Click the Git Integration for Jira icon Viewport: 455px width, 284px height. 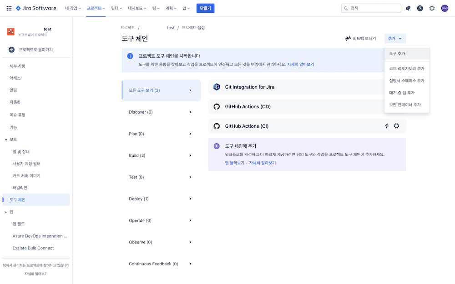point(217,87)
